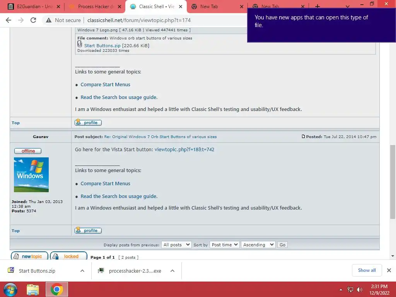Viewport: 396px width, 297px height.
Task: Click the new apps notification popup
Action: click(321, 25)
